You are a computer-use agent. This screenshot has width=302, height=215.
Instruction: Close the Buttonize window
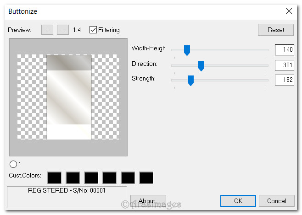289,11
